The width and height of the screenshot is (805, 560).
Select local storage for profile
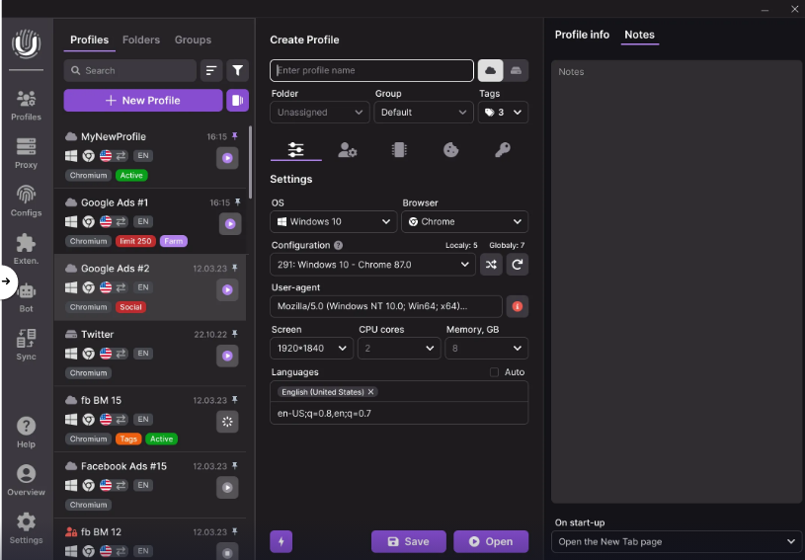pos(516,70)
